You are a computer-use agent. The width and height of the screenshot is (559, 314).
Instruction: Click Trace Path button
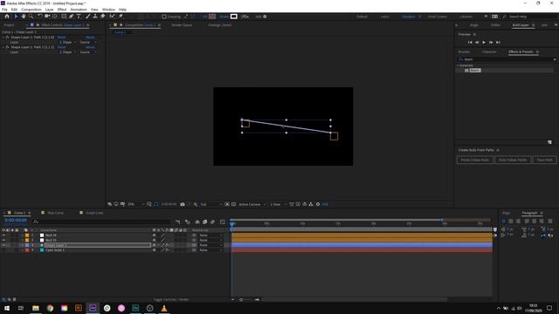545,160
